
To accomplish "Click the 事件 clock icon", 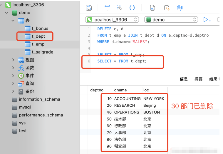I will pos(21,76).
